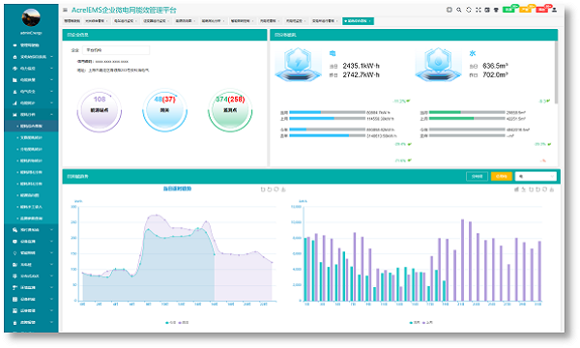The image size is (580, 348).
Task: Click the first green water progress bar
Action: click(x=467, y=112)
